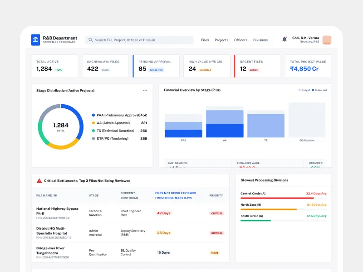Select the Urgent Files summary card
The image size is (363, 272).
pyautogui.click(x=257, y=66)
